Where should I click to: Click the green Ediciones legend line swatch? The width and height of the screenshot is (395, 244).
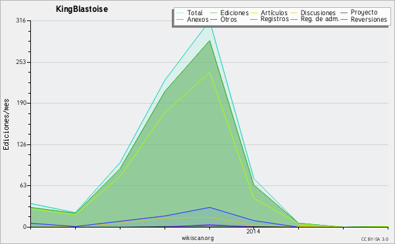click(x=213, y=13)
